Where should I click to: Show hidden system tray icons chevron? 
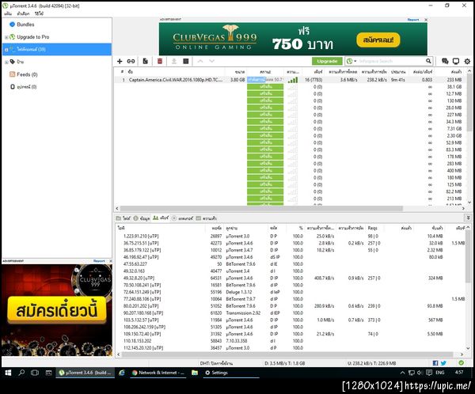(x=402, y=373)
